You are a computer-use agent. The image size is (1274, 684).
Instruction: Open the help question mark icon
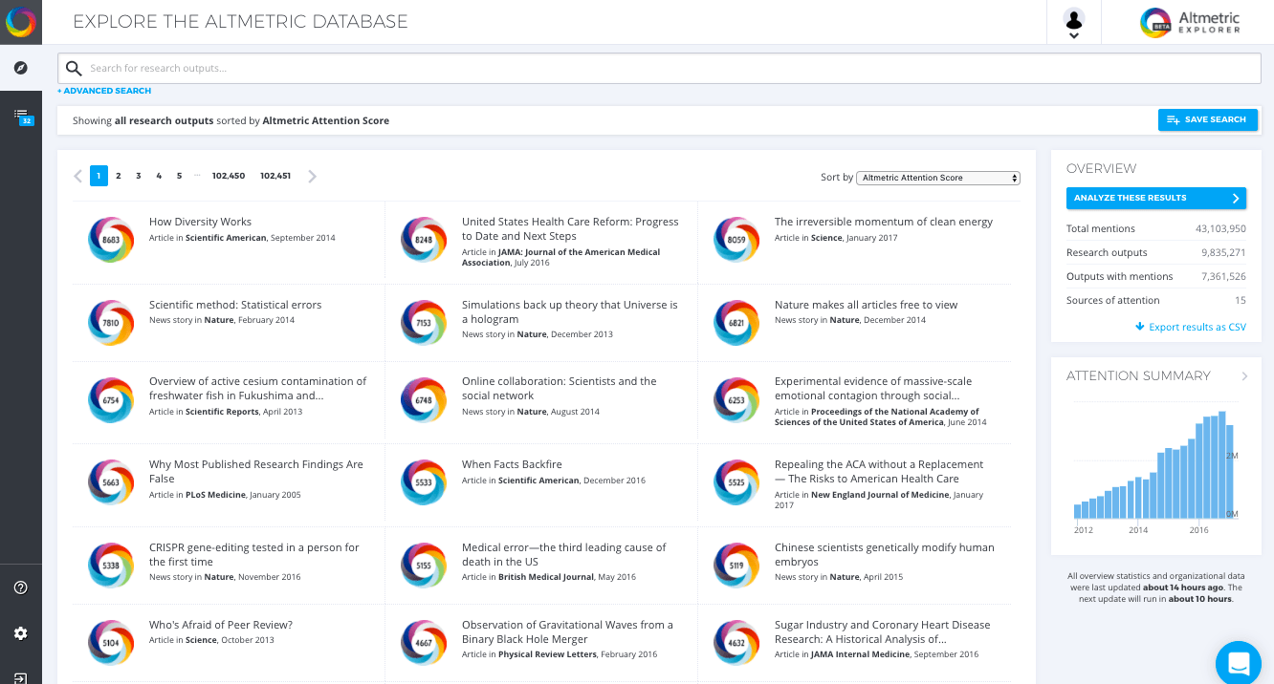click(20, 588)
